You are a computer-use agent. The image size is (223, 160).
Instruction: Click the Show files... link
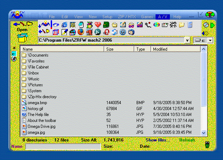click(x=157, y=140)
